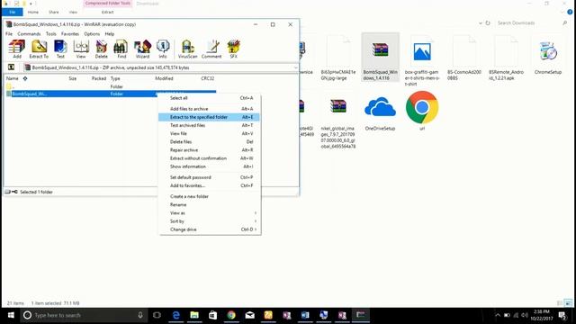
Task: Select the box-graffiti t-shirt image file
Action: [422, 60]
